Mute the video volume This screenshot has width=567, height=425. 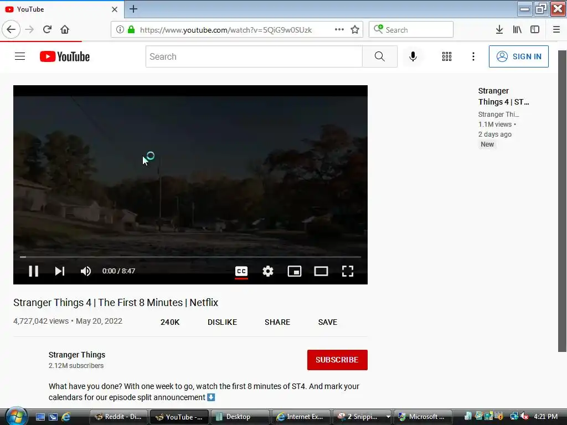coord(86,271)
